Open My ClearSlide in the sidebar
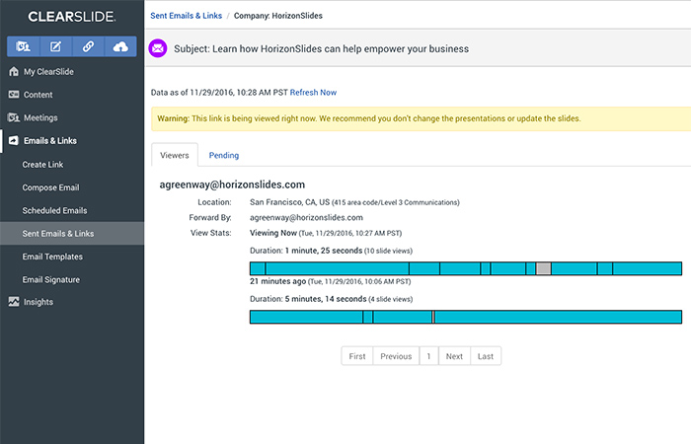Screen dimensions: 691x444 pos(48,71)
